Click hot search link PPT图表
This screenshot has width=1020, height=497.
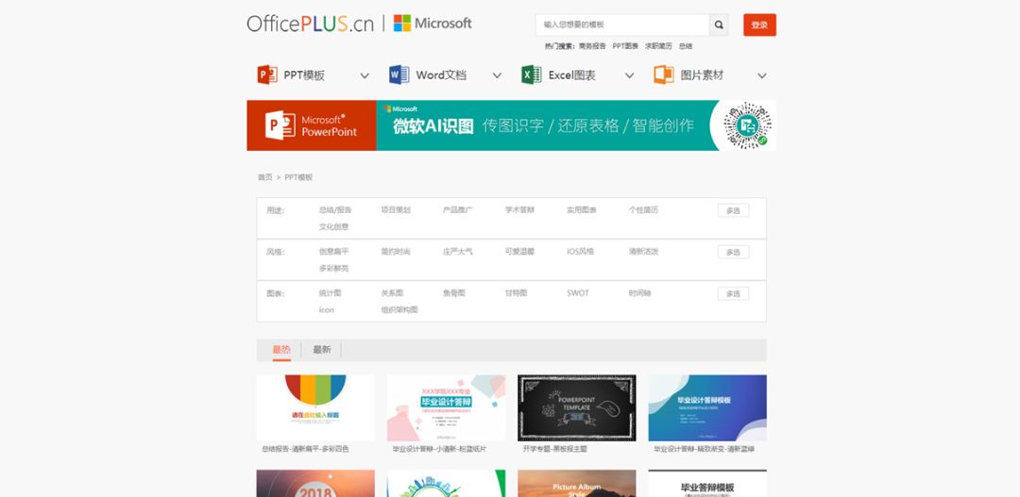pos(625,46)
